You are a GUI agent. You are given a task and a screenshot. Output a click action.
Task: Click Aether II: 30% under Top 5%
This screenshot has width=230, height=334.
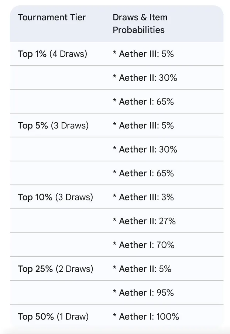pyautogui.click(x=145, y=149)
